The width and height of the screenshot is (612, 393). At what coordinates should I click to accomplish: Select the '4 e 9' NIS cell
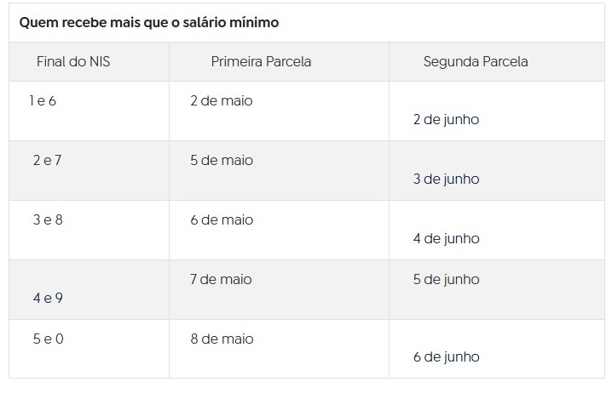click(x=48, y=299)
